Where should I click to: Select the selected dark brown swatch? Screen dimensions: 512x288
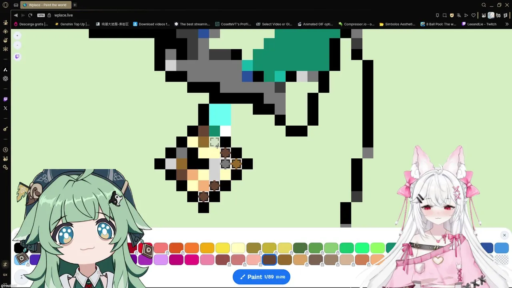tap(269, 260)
